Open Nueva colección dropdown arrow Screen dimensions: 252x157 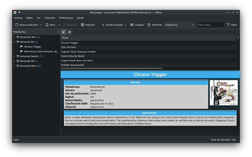pos(41,25)
